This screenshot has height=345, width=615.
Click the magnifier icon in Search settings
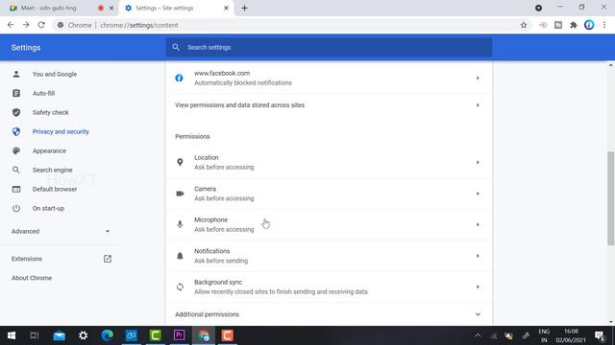click(x=176, y=47)
